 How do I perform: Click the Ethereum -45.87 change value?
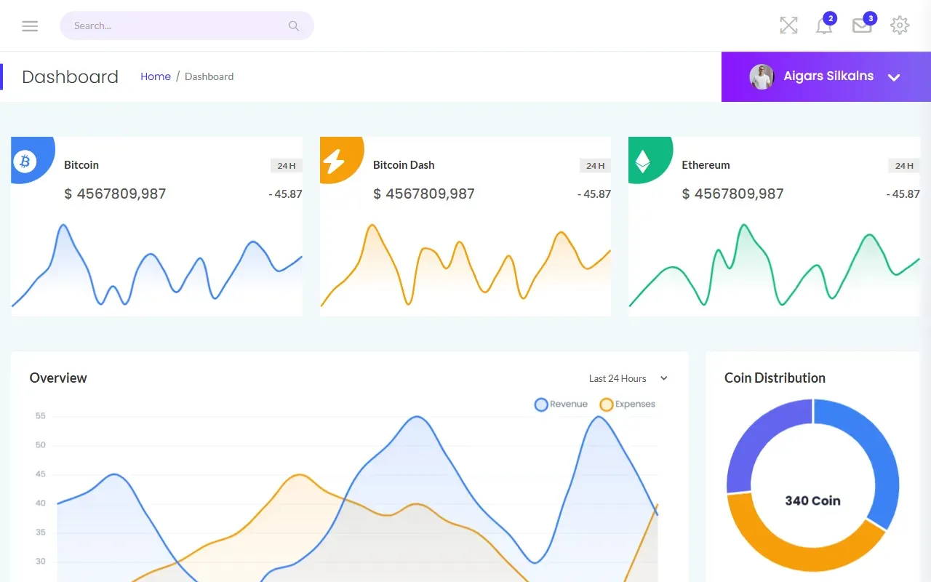pyautogui.click(x=903, y=194)
